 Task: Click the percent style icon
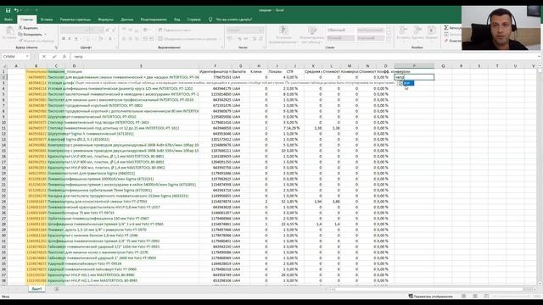pos(239,39)
